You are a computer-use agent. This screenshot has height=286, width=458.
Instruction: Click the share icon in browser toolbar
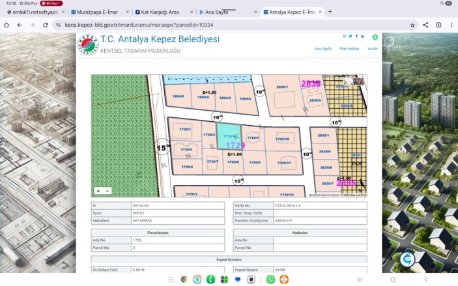pos(425,25)
